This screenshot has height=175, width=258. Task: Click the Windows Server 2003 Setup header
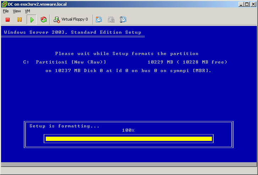click(x=72, y=32)
